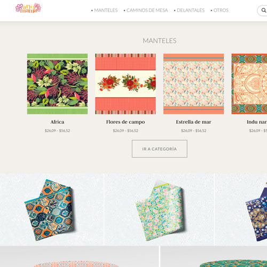Click the IR A CATEGORÍA button
Image resolution: width=267 pixels, height=267 pixels.
pyautogui.click(x=160, y=149)
